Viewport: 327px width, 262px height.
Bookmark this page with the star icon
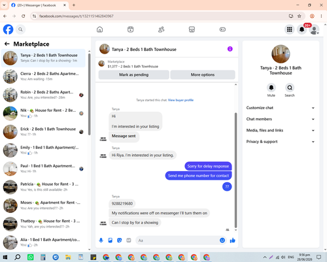coord(300,16)
